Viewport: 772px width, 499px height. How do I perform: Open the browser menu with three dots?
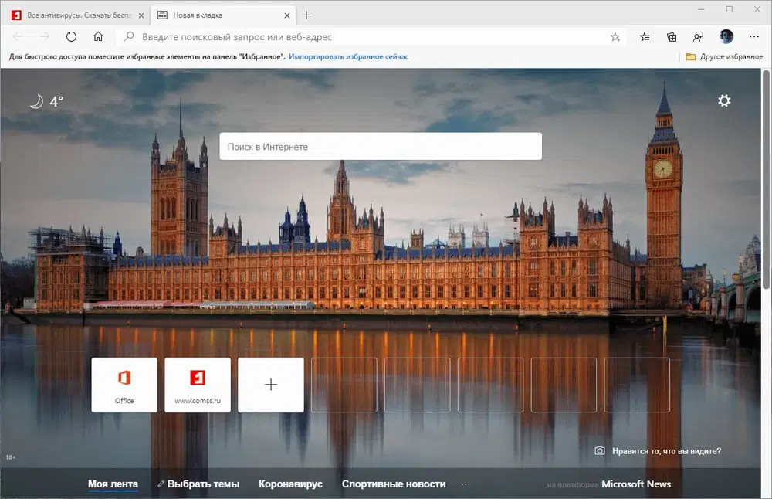pyautogui.click(x=753, y=36)
